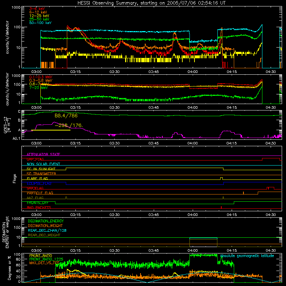The height and width of the screenshot is (286, 286).
Task: Click the HESSI Observing Summary title text
Action: point(152,3)
